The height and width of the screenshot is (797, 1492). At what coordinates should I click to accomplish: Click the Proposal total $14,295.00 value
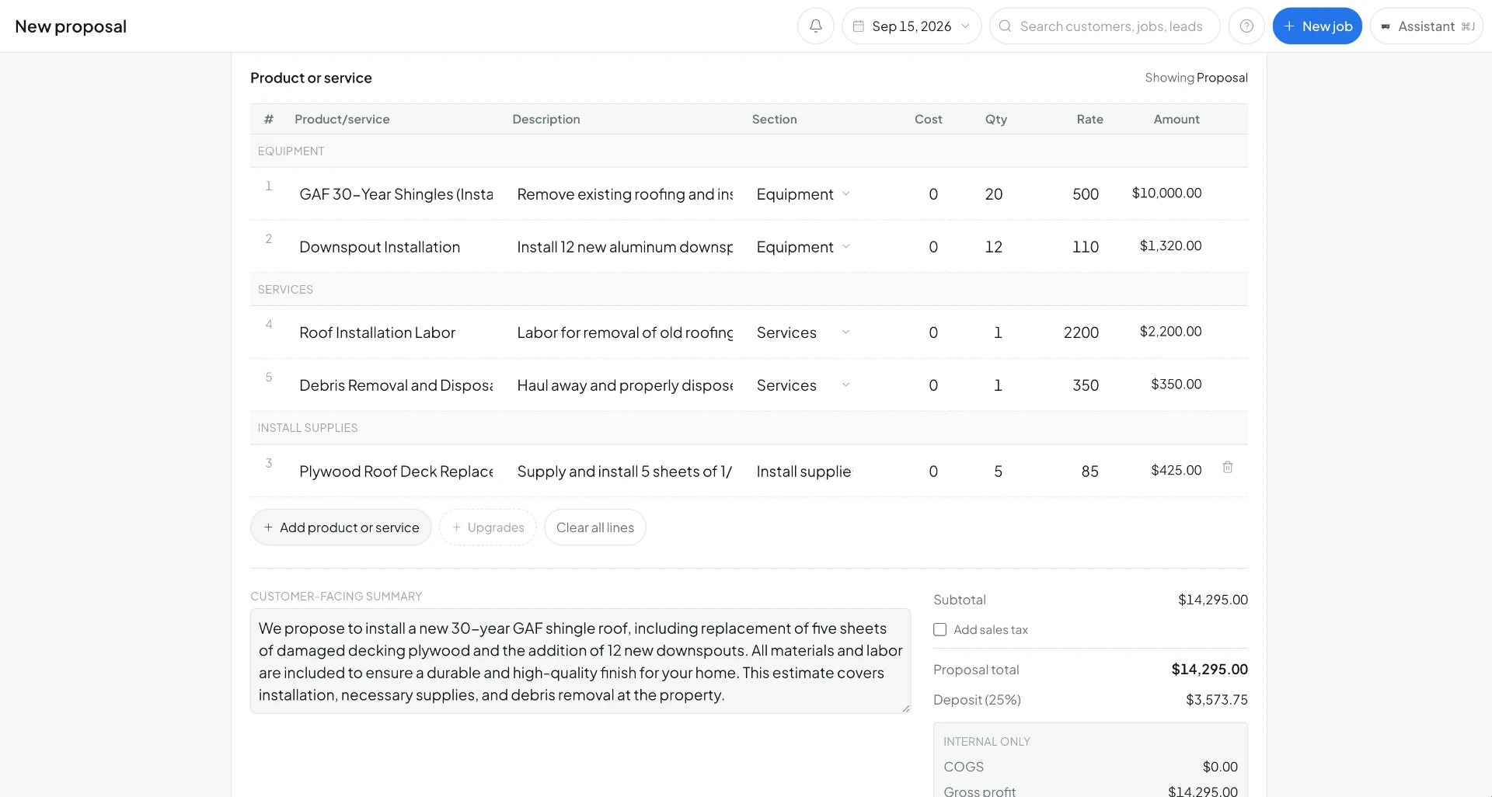point(1209,670)
